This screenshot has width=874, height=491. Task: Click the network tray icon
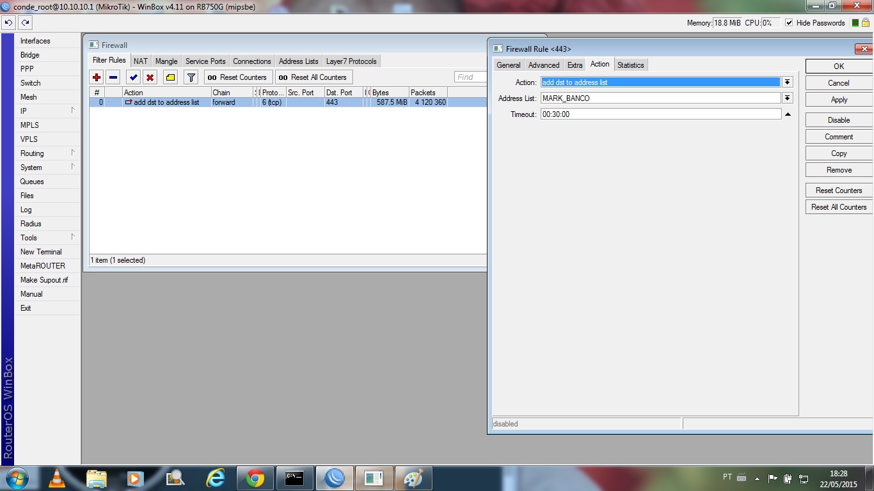(804, 478)
